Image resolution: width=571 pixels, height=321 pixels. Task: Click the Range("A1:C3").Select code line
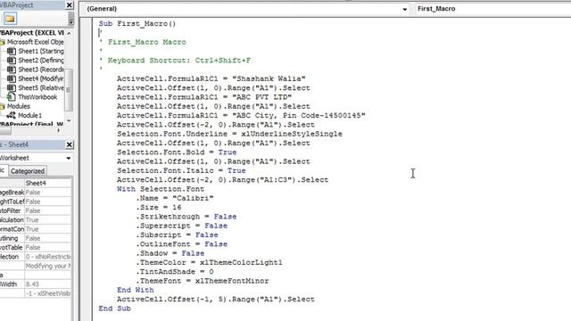click(222, 180)
